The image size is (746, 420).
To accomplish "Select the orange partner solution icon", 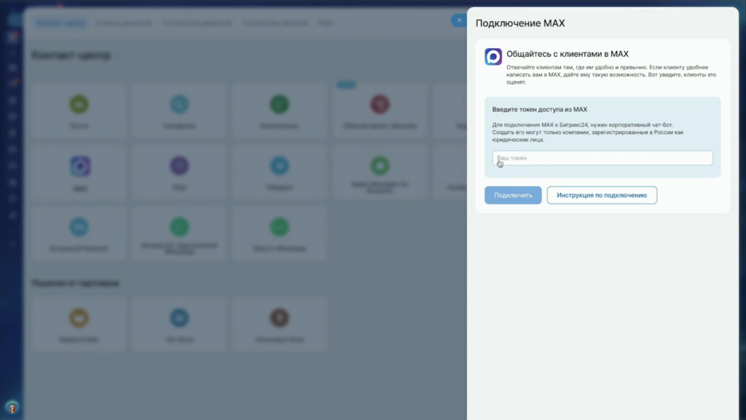I will pyautogui.click(x=79, y=318).
